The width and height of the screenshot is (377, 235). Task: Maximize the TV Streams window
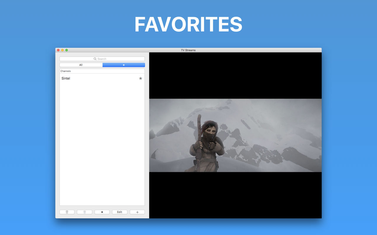[x=67, y=50]
